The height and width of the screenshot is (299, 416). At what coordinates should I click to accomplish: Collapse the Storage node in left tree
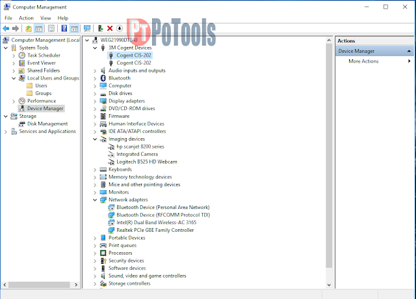6,116
